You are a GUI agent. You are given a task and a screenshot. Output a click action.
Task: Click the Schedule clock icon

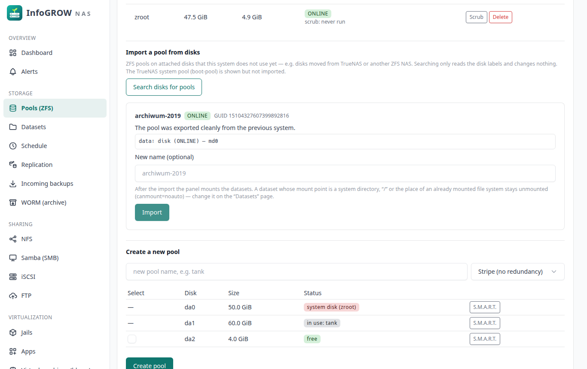13,146
